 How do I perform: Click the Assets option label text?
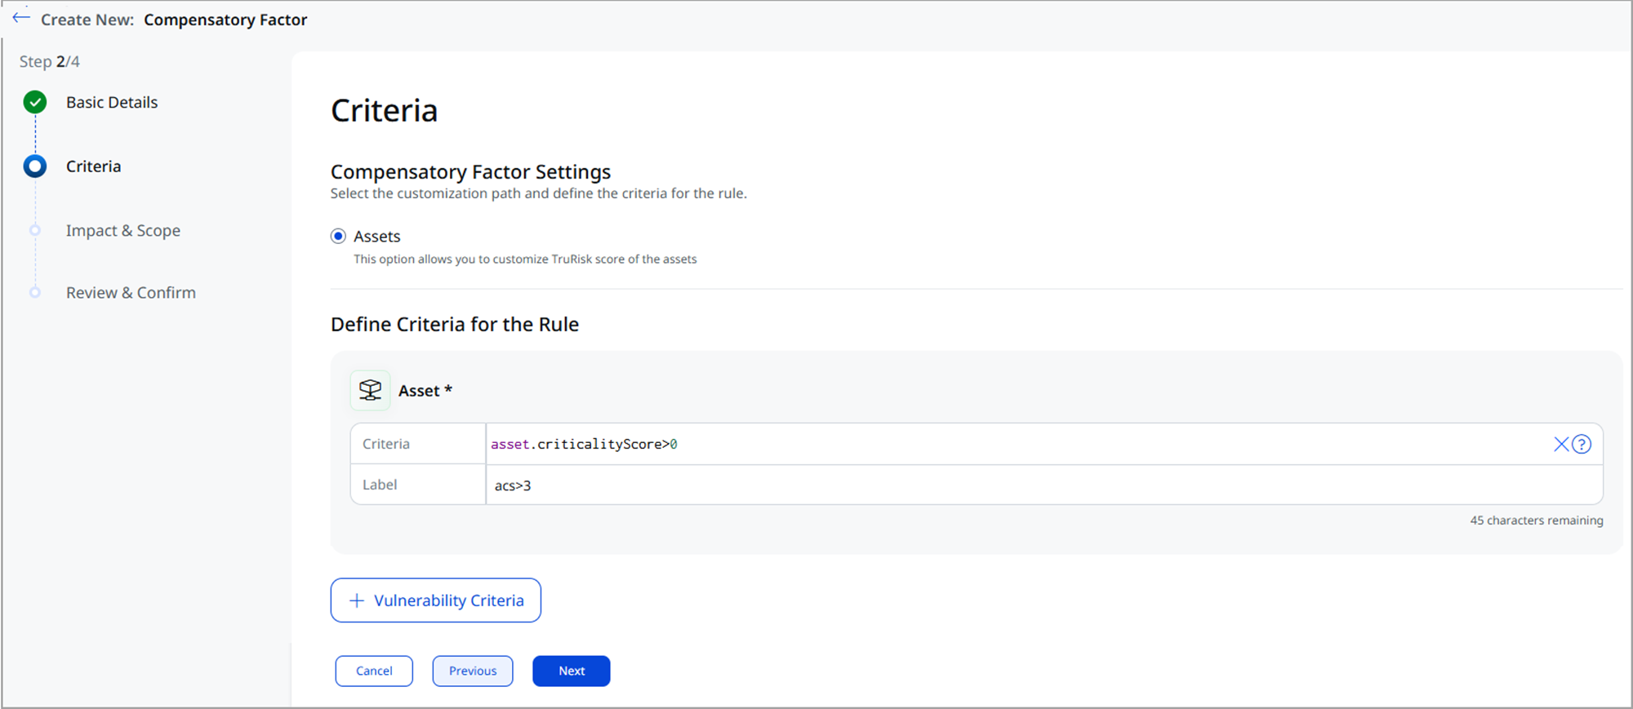[376, 237]
